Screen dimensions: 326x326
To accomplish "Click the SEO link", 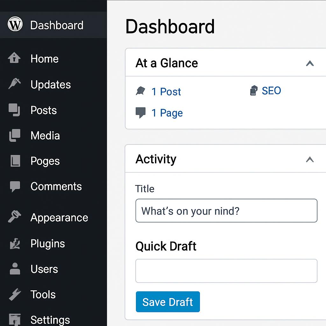I will (x=271, y=91).
